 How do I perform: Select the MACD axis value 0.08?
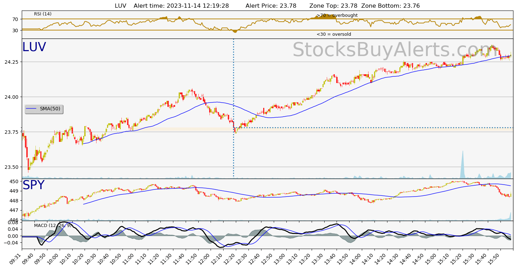pos(13,222)
